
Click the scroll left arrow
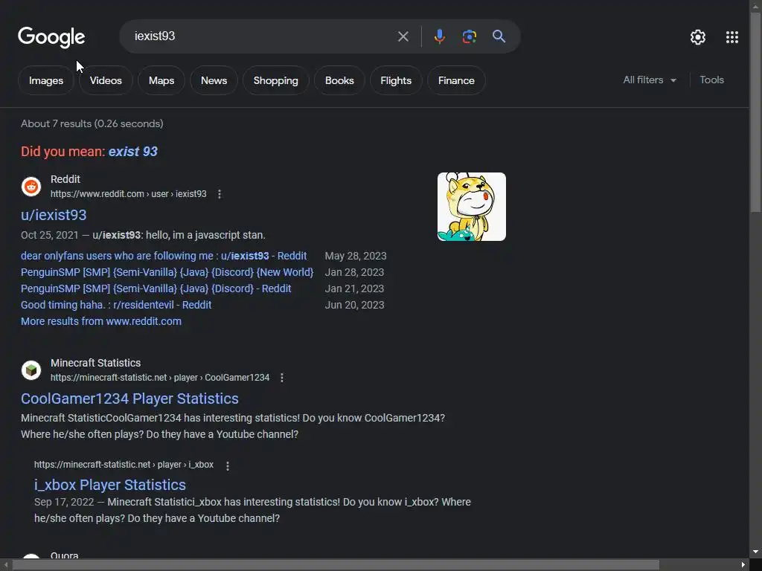coord(5,565)
